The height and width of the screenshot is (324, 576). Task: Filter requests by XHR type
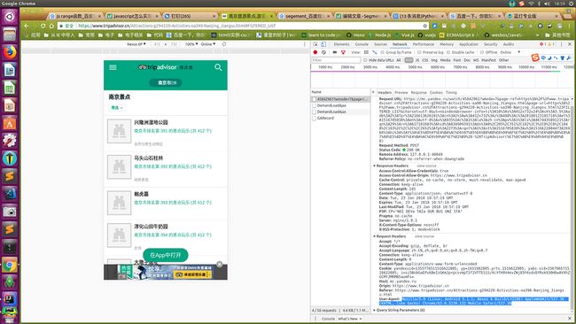point(409,60)
